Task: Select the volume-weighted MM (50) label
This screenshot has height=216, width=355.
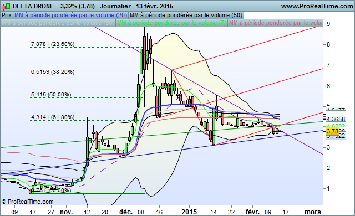Action: pyautogui.click(x=186, y=16)
